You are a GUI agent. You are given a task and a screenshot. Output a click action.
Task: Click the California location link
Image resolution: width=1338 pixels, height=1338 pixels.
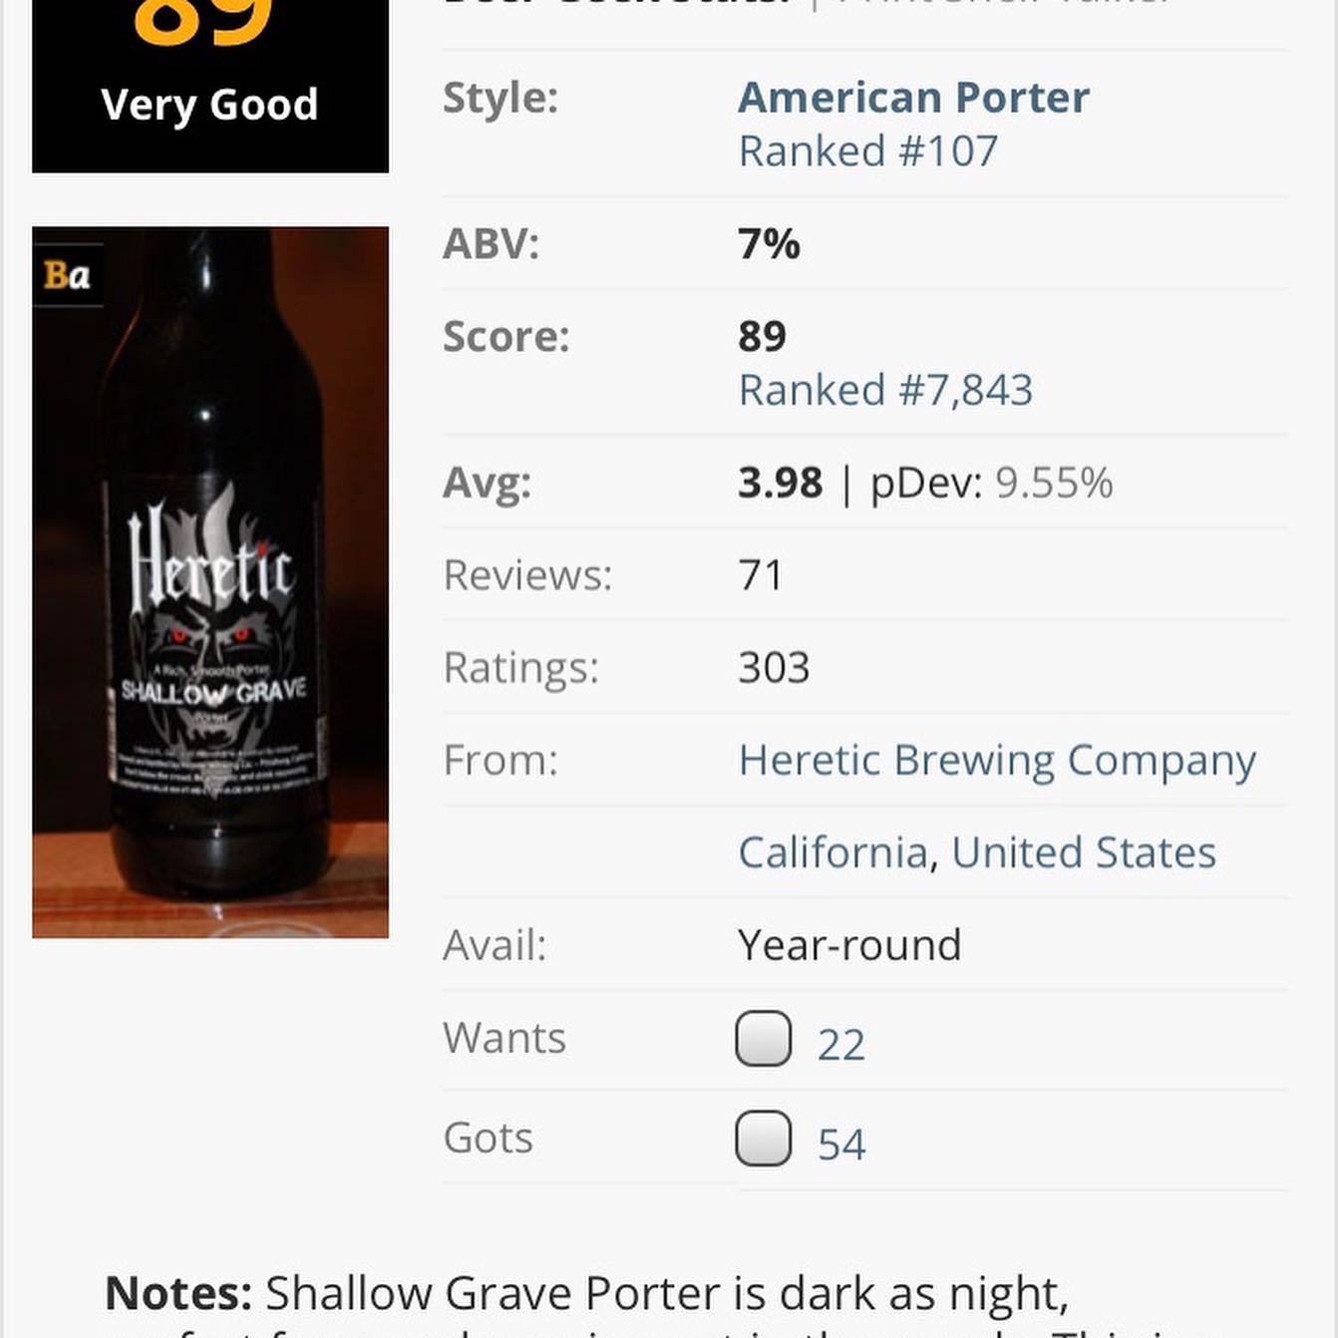click(x=834, y=853)
